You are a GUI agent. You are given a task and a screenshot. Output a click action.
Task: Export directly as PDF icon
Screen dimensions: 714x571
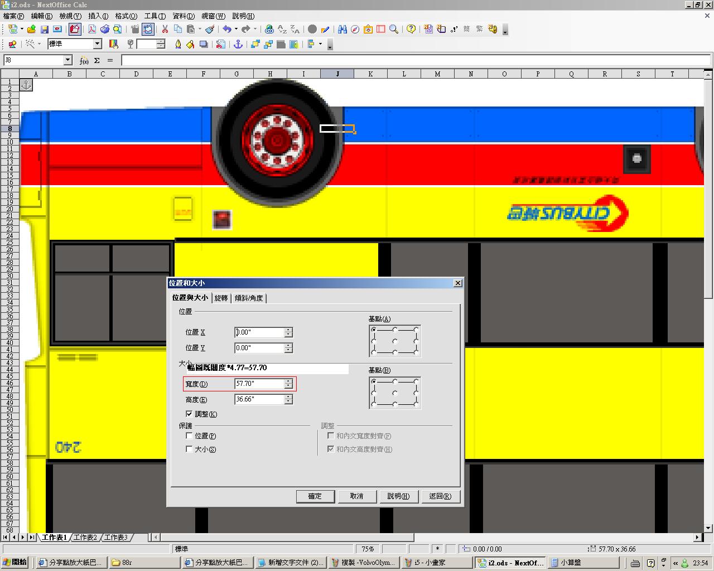click(92, 30)
